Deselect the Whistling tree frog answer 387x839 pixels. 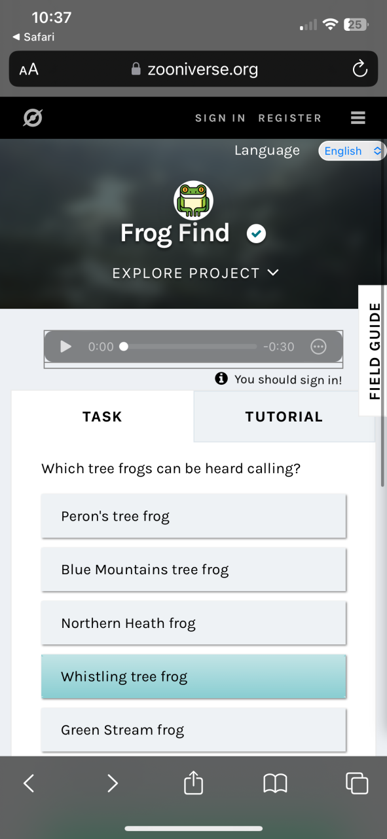193,676
